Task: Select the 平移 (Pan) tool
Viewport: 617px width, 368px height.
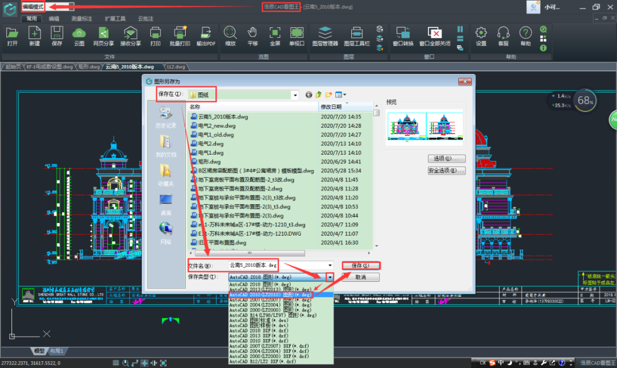Action: [252, 35]
